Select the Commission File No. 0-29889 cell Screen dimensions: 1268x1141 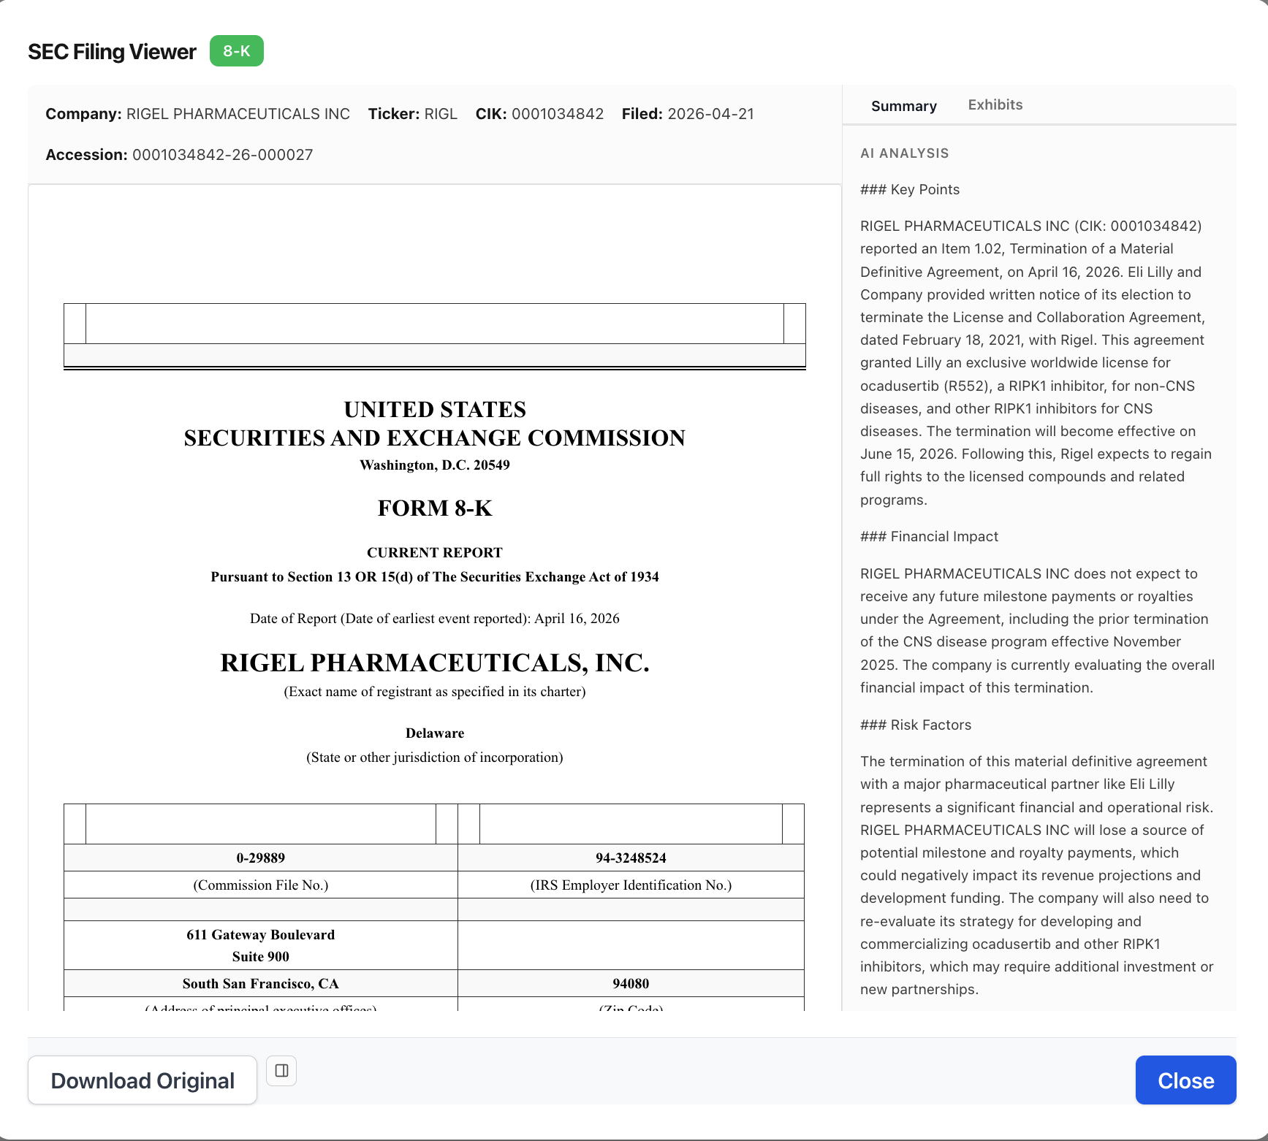[260, 858]
